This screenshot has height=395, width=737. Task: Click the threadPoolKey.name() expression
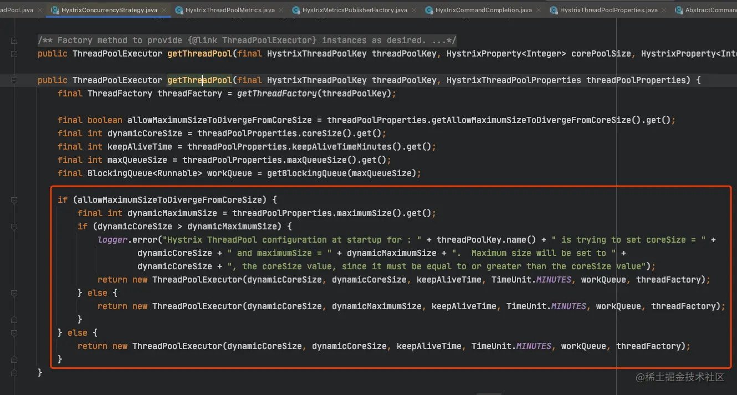pos(487,240)
